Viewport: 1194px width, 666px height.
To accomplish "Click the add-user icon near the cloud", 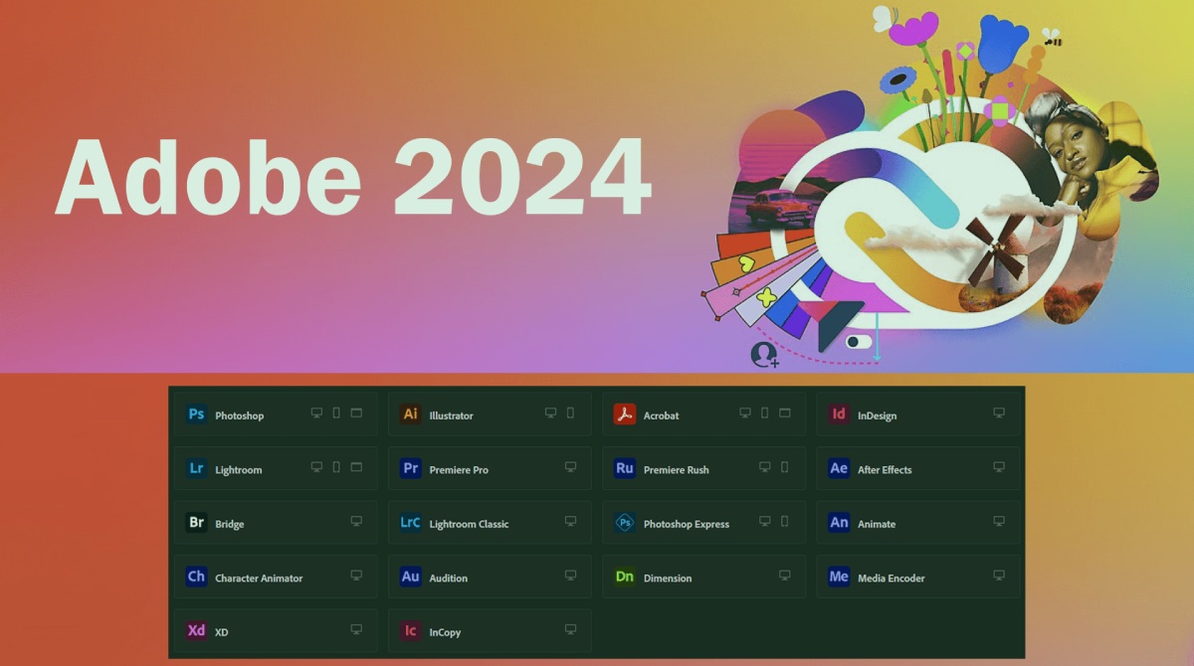I will (765, 355).
